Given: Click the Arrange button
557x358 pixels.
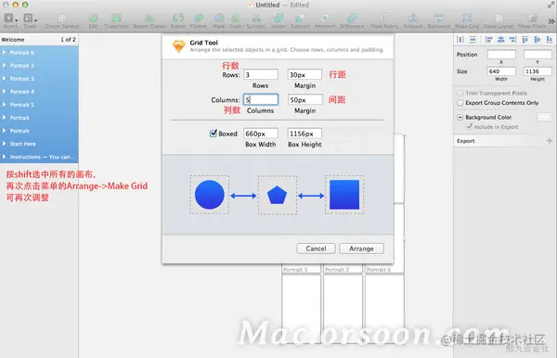Looking at the screenshot, I should click(x=361, y=249).
